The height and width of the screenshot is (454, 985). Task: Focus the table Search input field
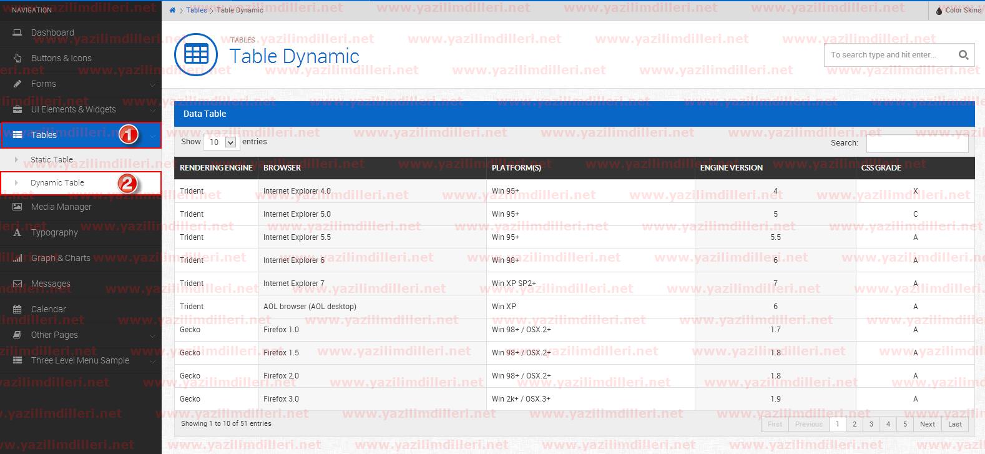[x=918, y=143]
